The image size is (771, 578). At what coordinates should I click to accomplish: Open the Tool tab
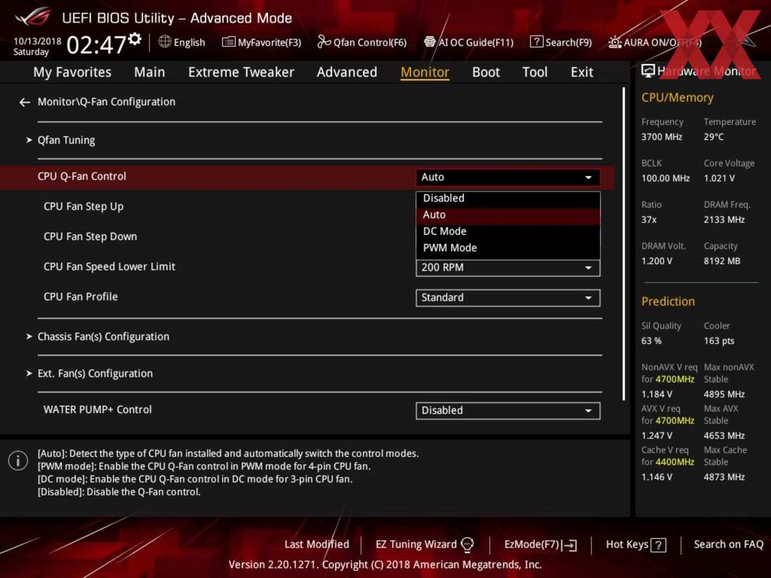(535, 72)
